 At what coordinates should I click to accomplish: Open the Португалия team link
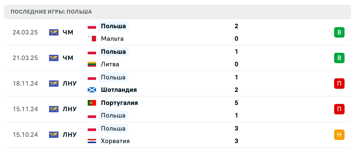point(119,103)
